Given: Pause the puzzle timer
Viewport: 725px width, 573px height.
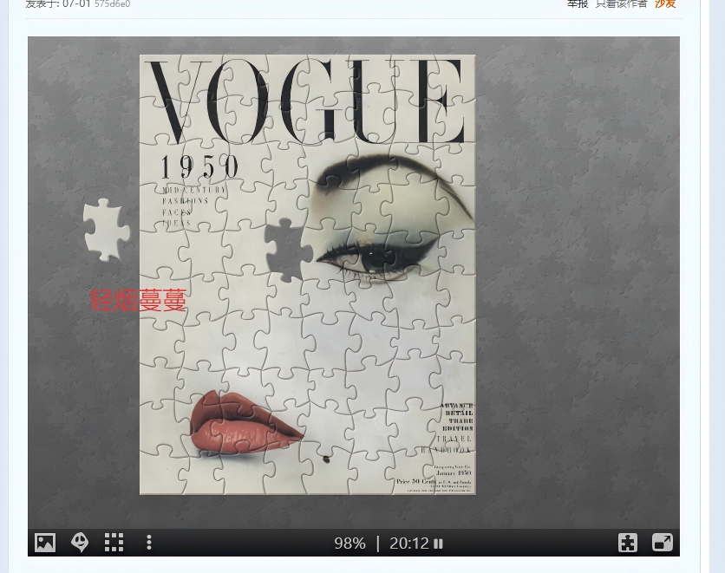Looking at the screenshot, I should pos(438,544).
